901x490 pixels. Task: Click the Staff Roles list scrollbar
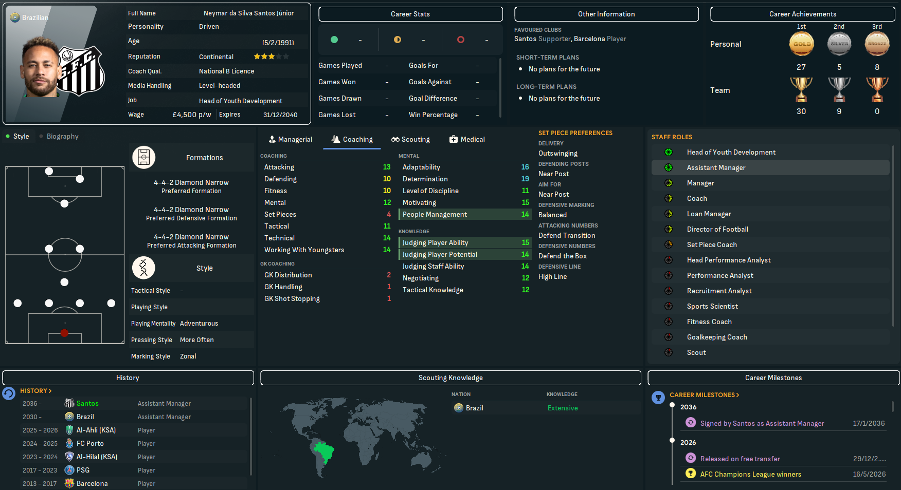coord(893,236)
